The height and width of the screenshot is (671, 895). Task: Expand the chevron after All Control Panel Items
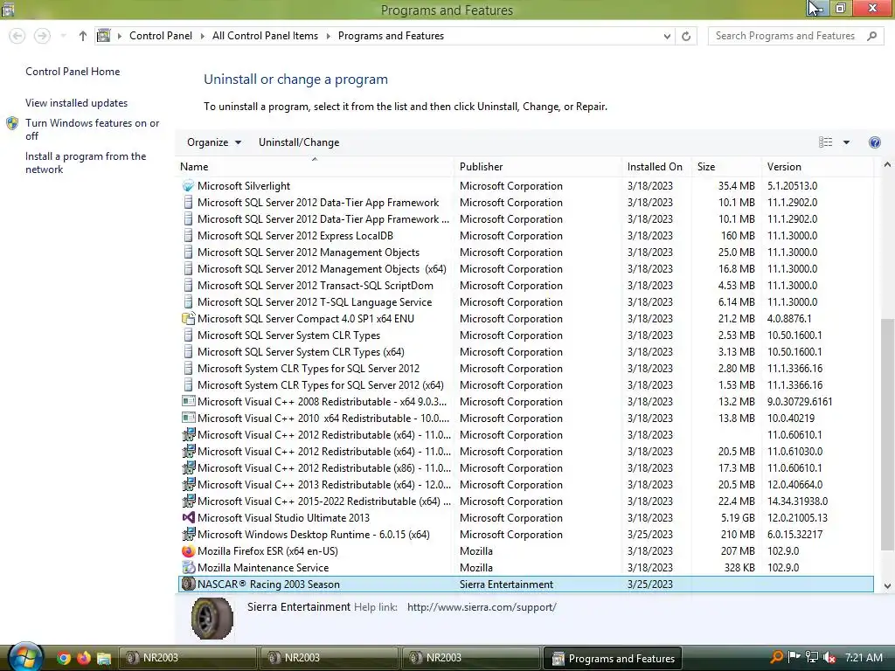(x=329, y=36)
